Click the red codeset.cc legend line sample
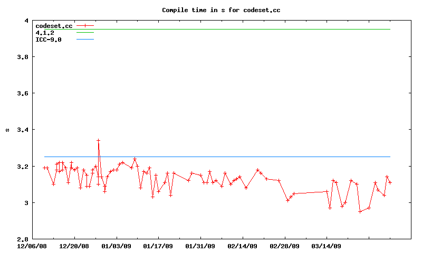Viewport: 422px width, 253px height. pos(85,26)
